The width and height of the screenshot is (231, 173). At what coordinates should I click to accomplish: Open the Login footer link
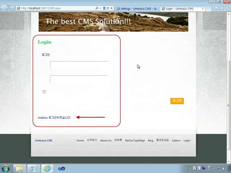coord(187,140)
